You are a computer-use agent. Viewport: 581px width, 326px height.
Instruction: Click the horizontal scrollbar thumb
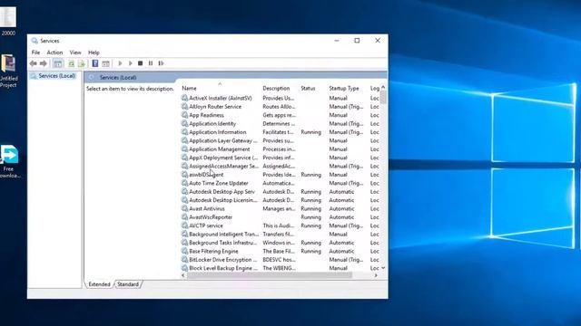[270, 275]
